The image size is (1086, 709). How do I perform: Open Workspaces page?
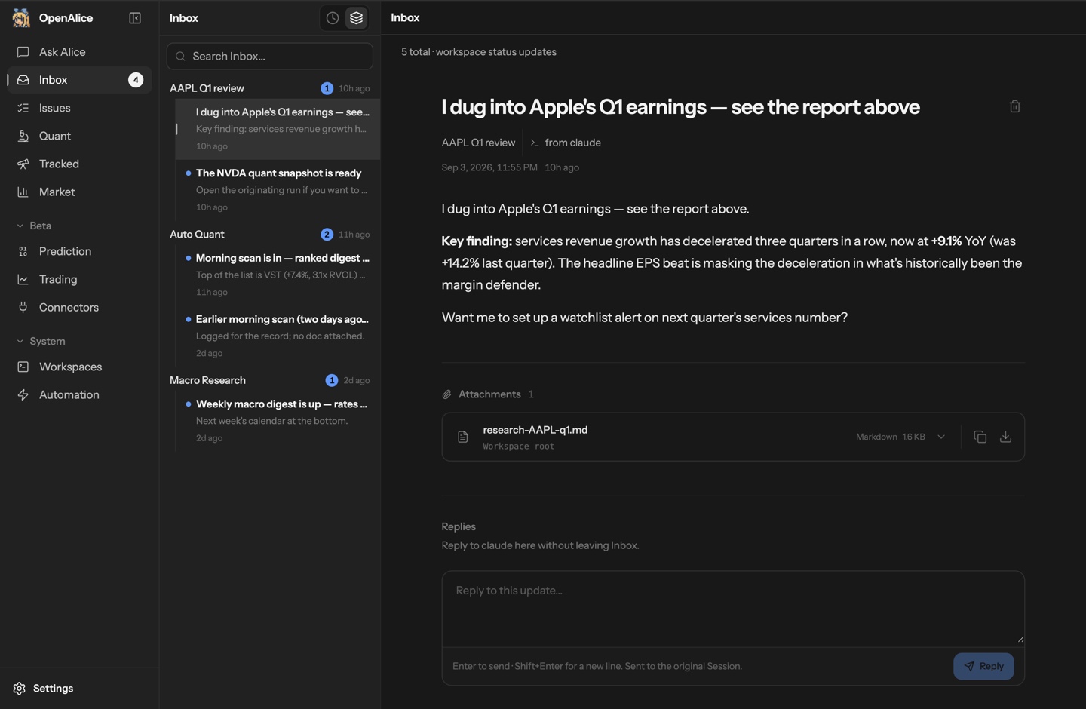pyautogui.click(x=79, y=367)
